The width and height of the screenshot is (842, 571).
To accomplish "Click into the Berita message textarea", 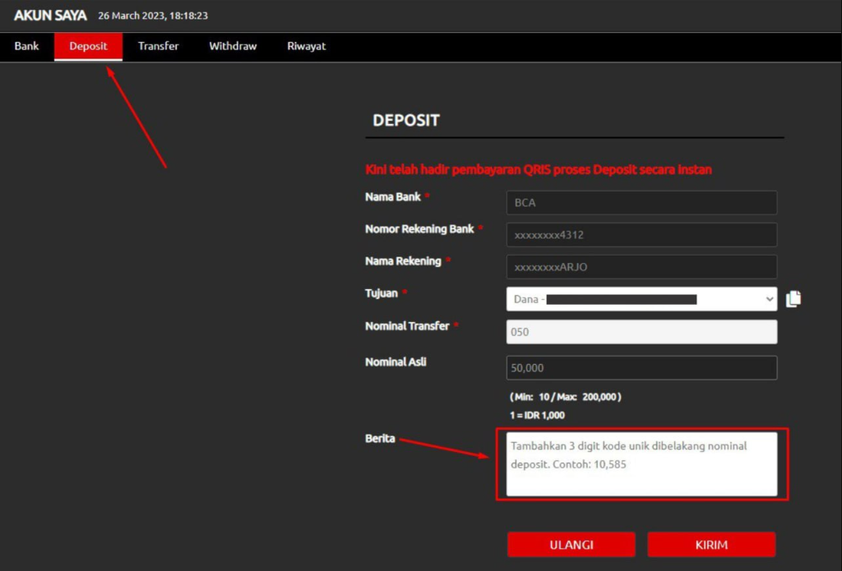I will coord(641,464).
